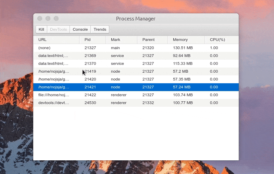Open the Trends view button
274x174 pixels.
click(x=100, y=29)
